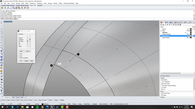Screen dimensions: 195x109
Task: Open Chrome from the taskbar
Action: click(x=42, y=107)
